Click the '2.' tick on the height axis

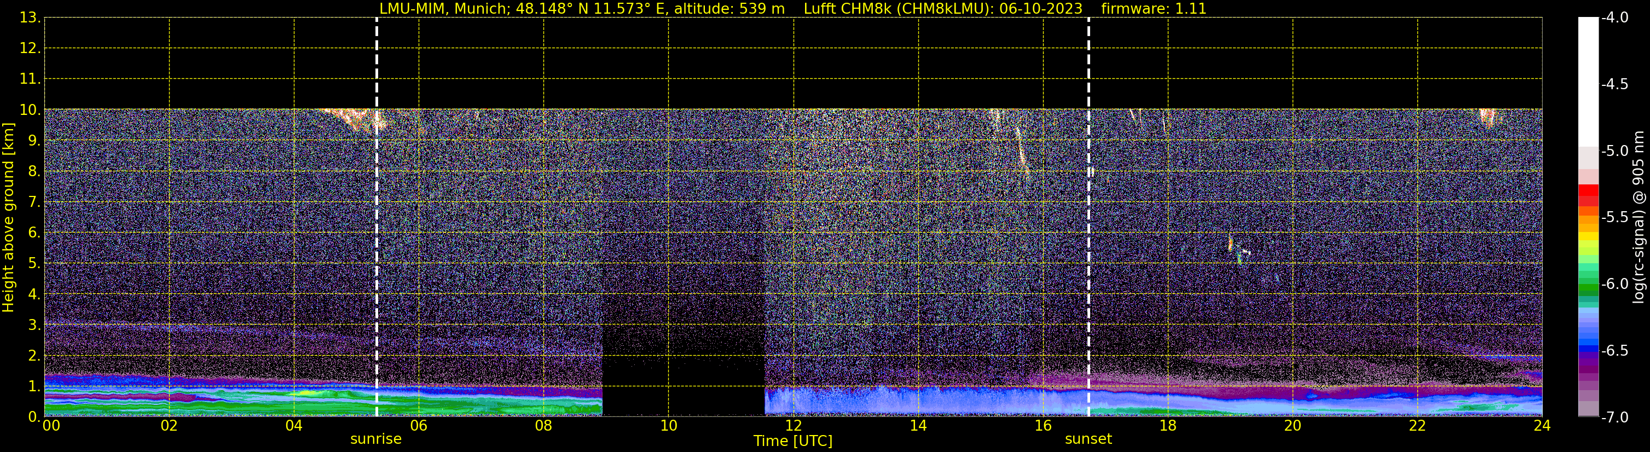pos(34,356)
